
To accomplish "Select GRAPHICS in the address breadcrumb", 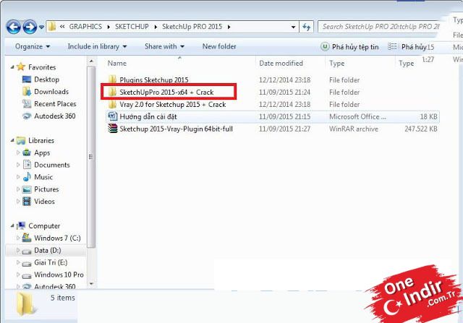I will coord(85,27).
